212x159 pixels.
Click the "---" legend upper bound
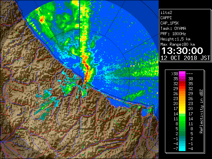point(189,74)
